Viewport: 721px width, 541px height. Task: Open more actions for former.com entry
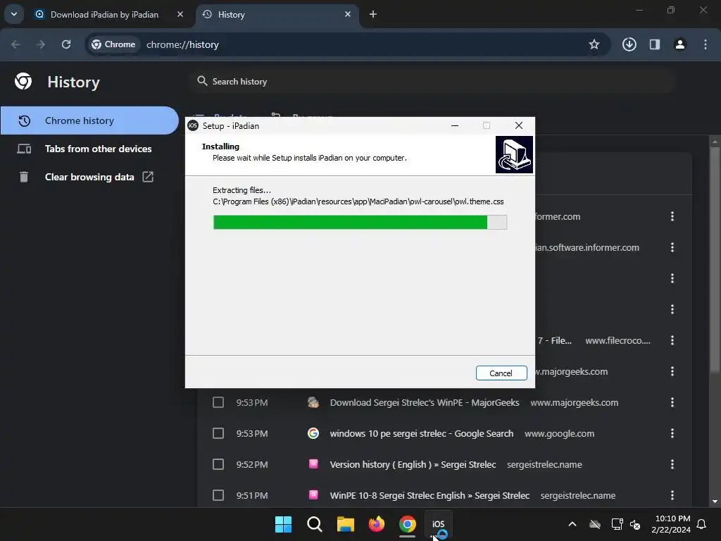[672, 216]
